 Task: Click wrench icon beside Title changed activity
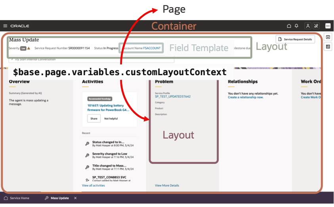coord(87,167)
